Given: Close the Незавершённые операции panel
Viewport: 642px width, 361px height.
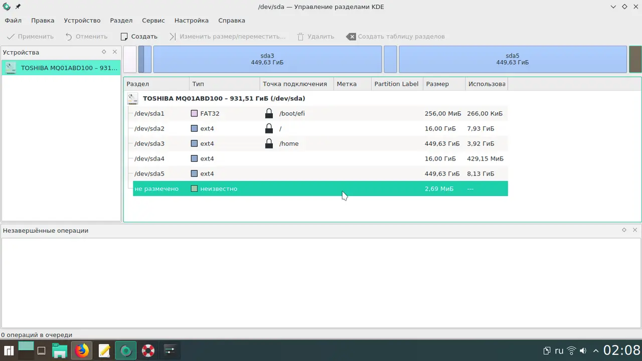Looking at the screenshot, I should 635,230.
